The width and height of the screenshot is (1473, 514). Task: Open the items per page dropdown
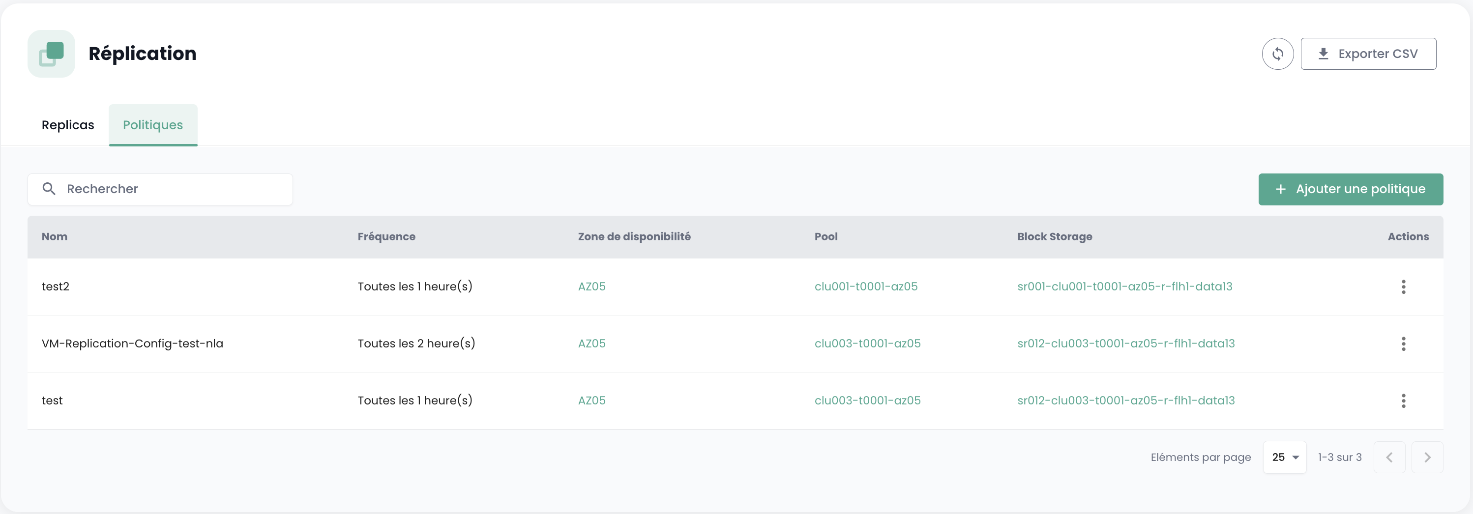click(1284, 457)
